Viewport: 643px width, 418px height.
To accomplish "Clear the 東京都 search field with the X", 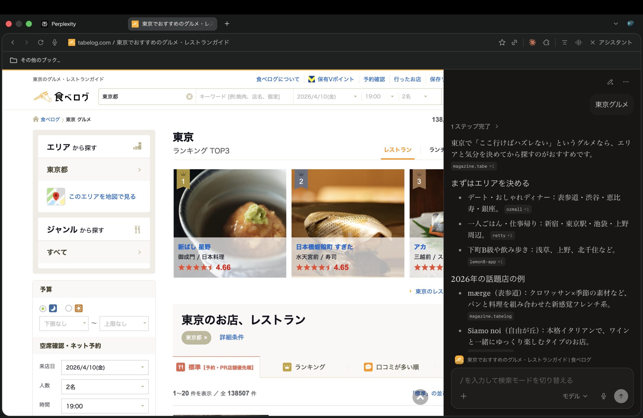I will (x=189, y=97).
